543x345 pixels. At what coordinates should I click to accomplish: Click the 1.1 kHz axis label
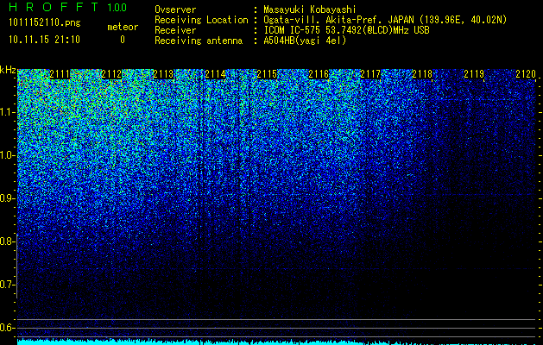point(7,112)
